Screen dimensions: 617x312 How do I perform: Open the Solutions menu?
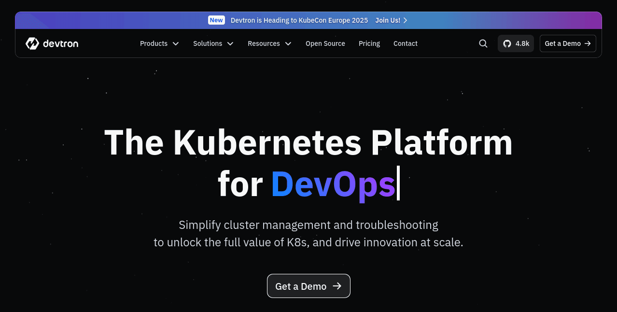[x=213, y=43]
